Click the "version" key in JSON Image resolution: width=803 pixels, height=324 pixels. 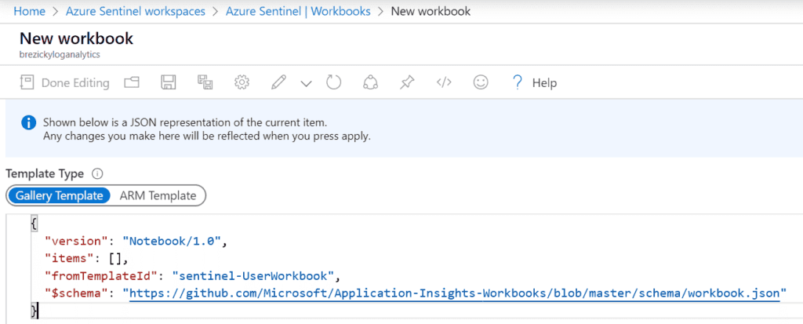[x=76, y=241]
